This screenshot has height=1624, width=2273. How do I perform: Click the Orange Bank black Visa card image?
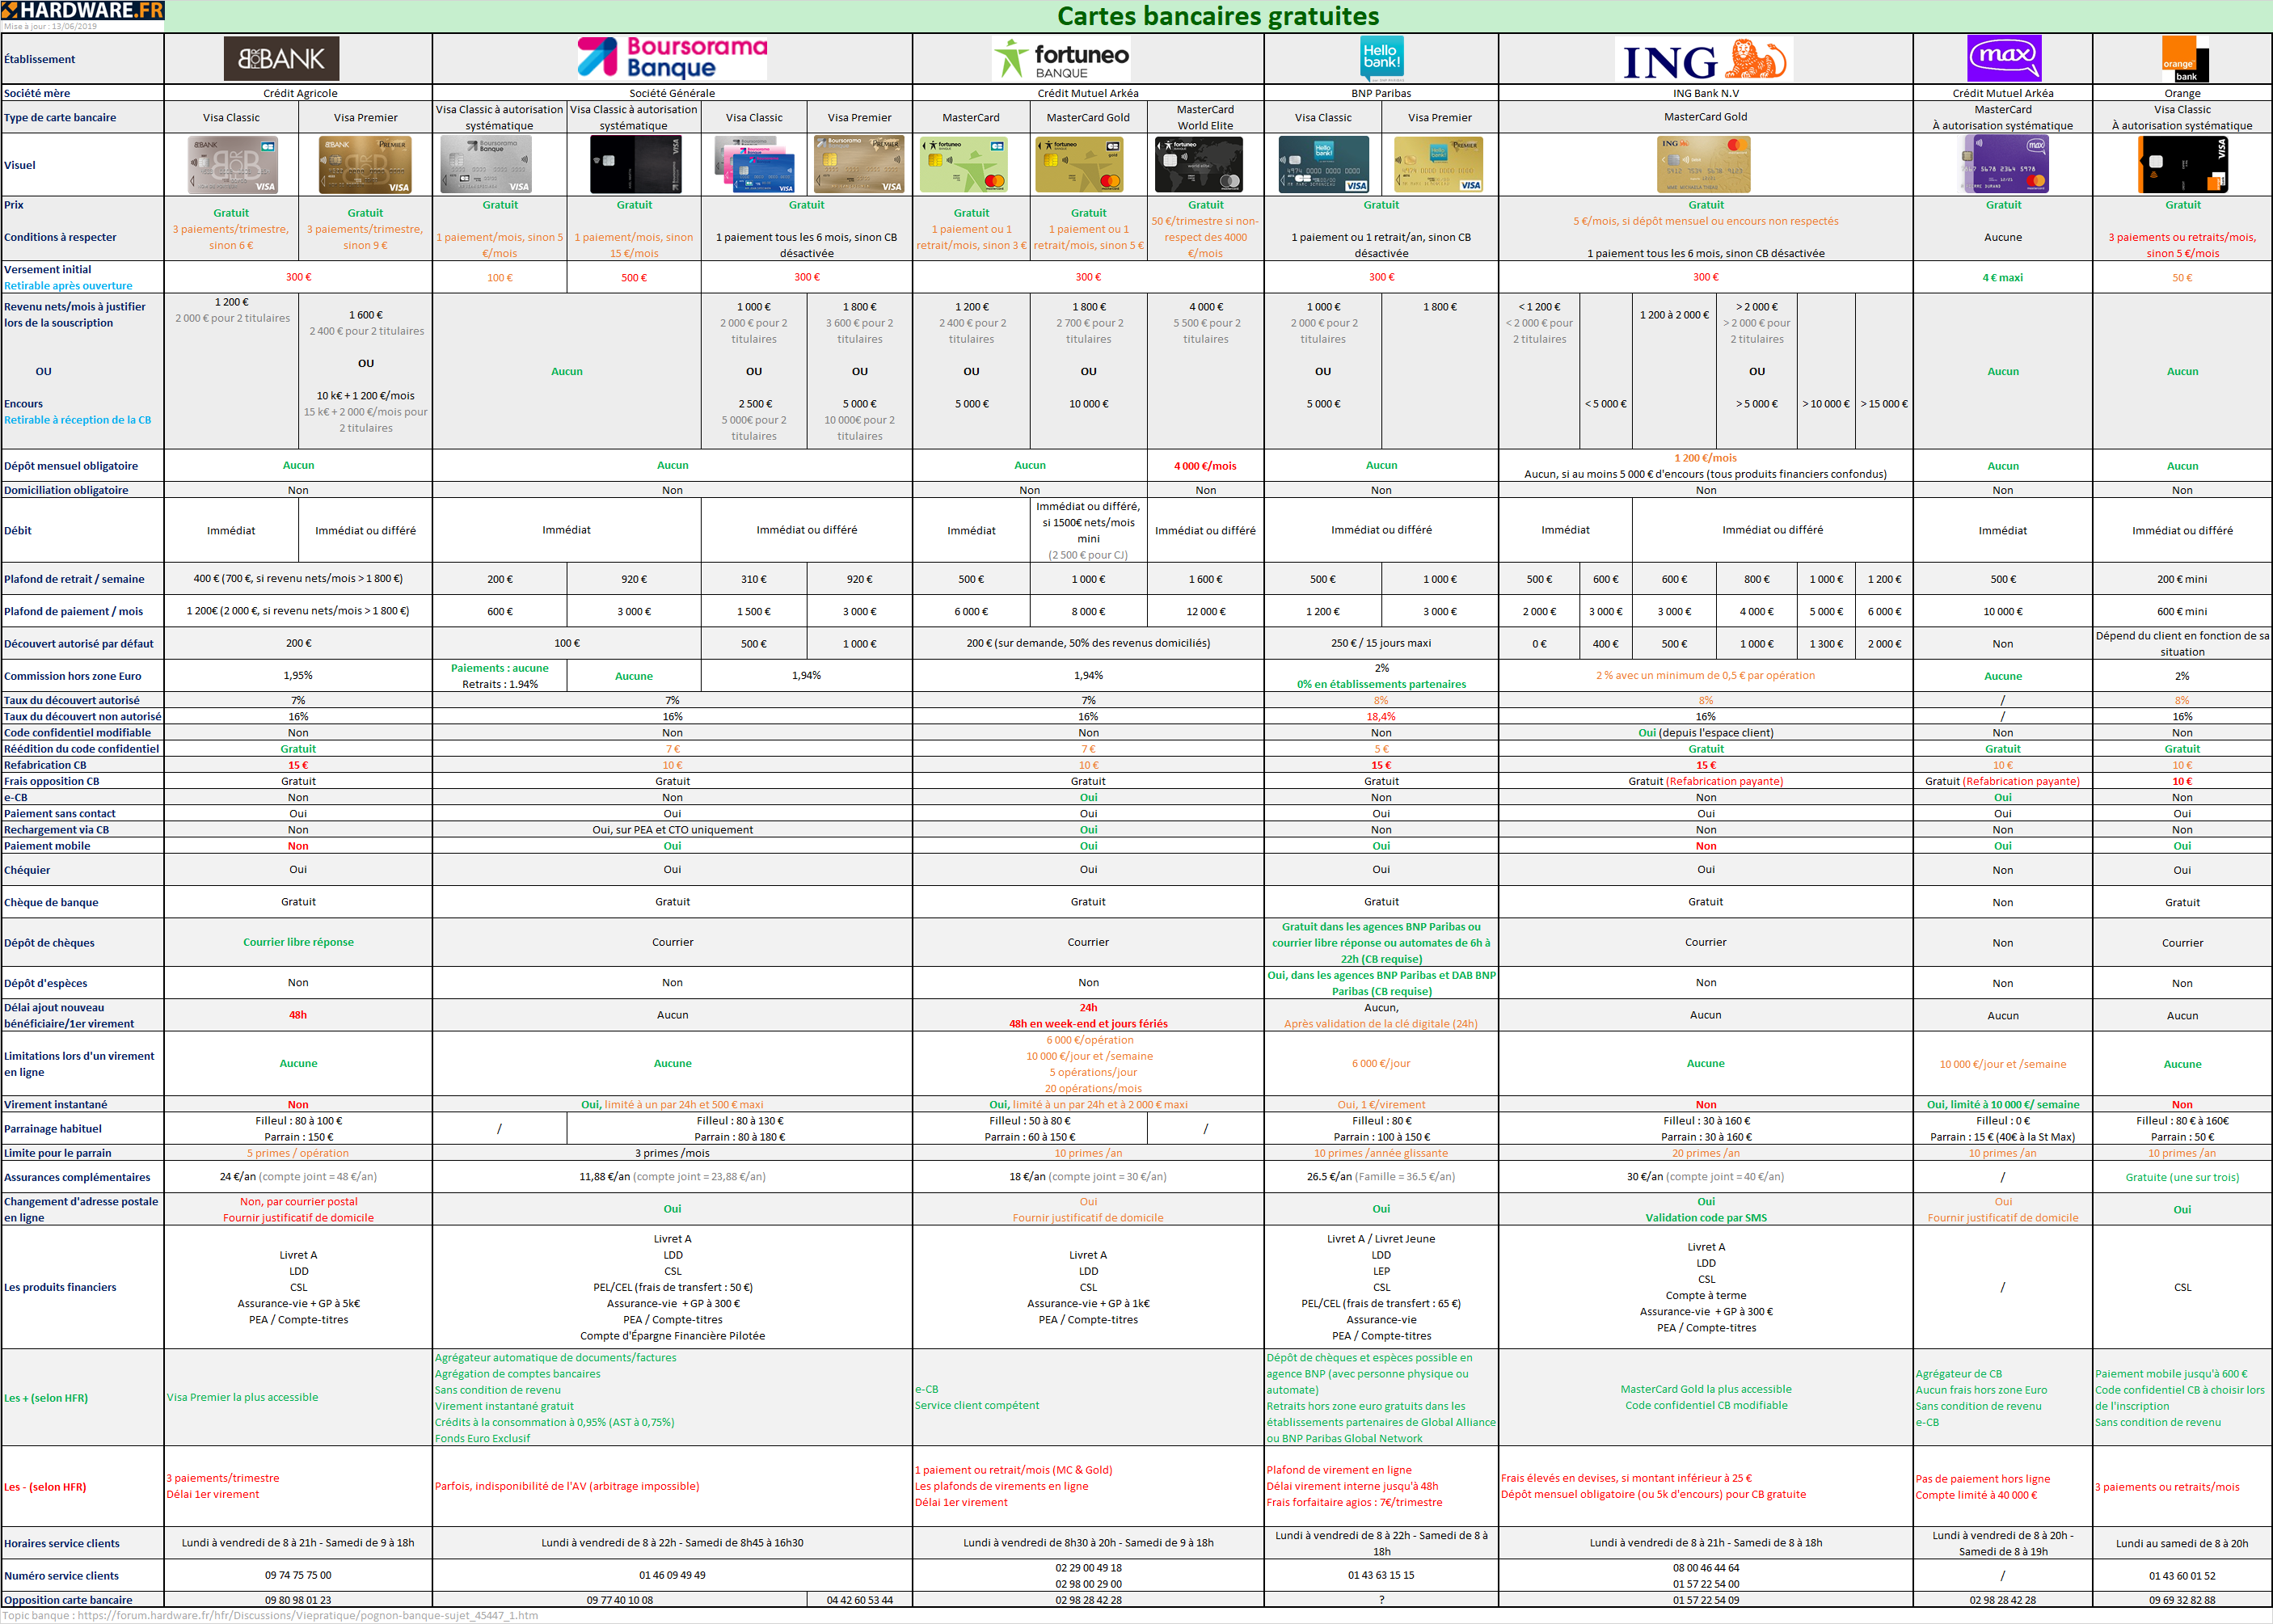point(2182,165)
